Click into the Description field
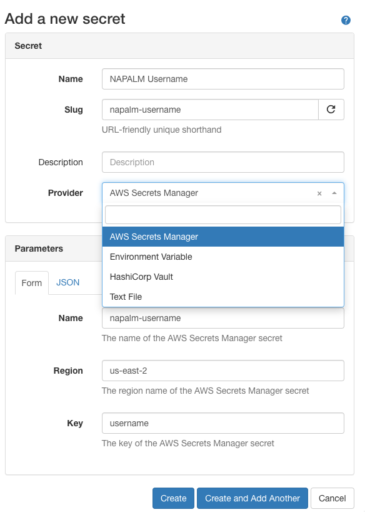365x512 pixels. [223, 162]
